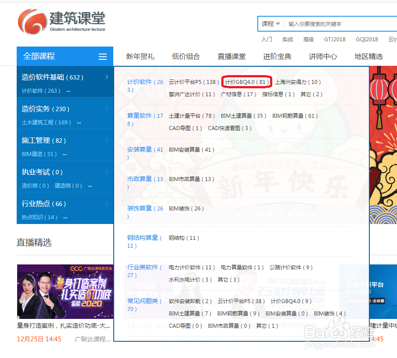
Task: Click 土木建筑工程 (169) sublink
Action: pyautogui.click(x=47, y=122)
